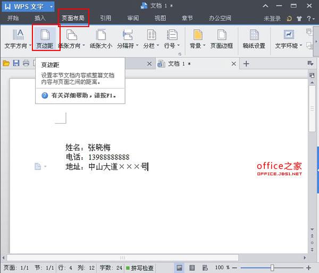Click the paste options icon beside text
The image size is (319, 273).
click(38, 166)
